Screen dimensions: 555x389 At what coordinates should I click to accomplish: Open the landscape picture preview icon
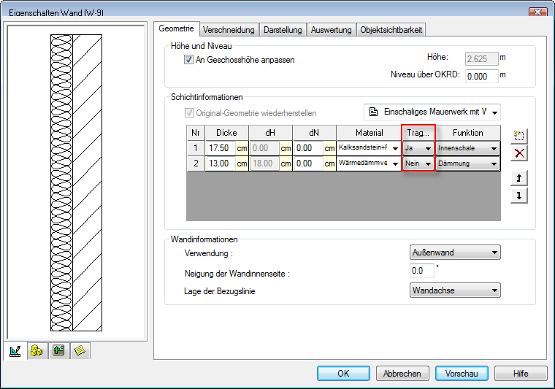point(58,351)
